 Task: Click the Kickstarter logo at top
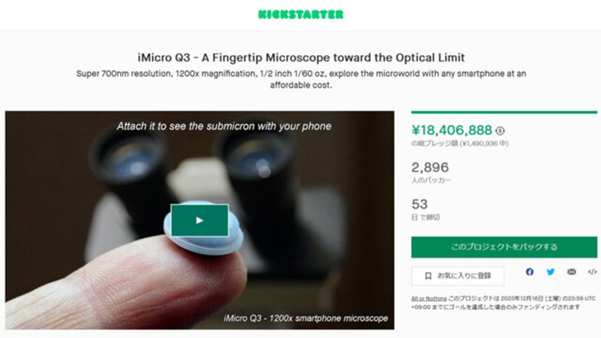click(301, 15)
